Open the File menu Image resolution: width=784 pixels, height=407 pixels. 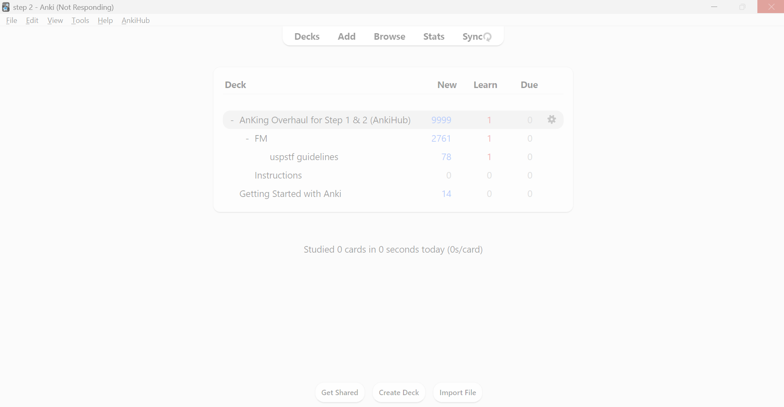pyautogui.click(x=11, y=20)
